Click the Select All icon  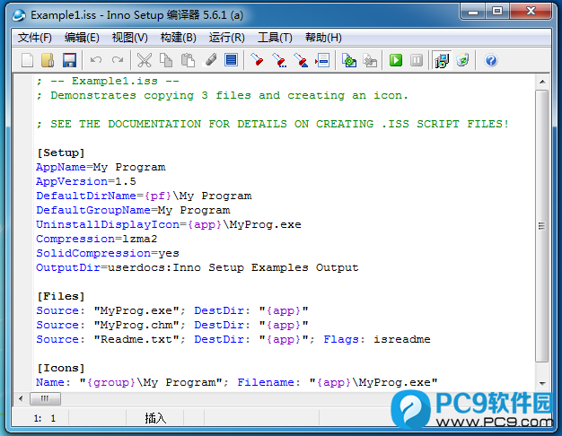coord(232,60)
